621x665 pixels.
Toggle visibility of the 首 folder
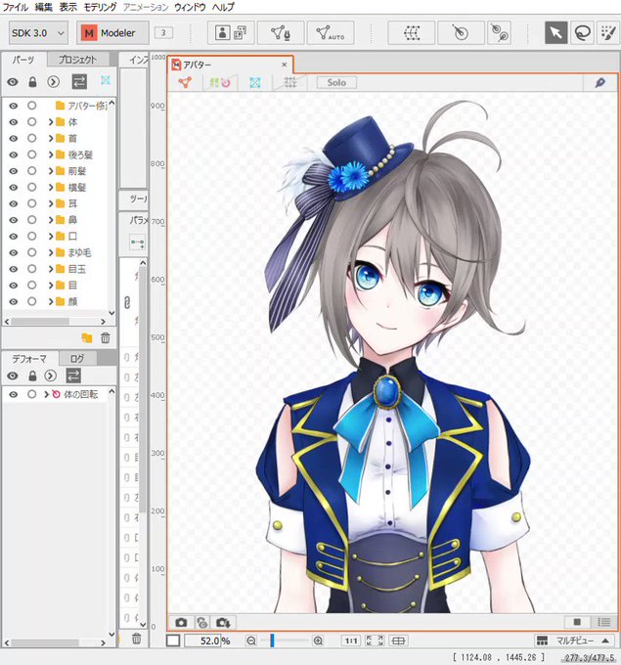click(14, 138)
